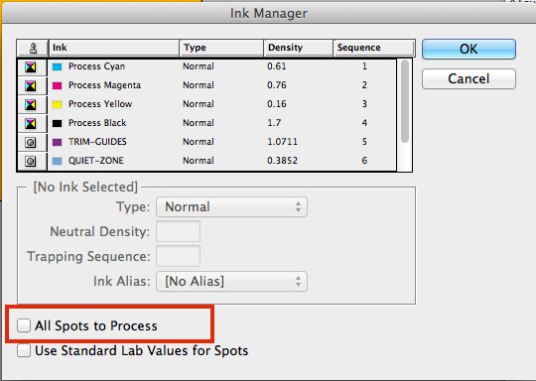Click Normal type in TRIM-GUIDES row
The height and width of the screenshot is (381, 536).
[199, 142]
